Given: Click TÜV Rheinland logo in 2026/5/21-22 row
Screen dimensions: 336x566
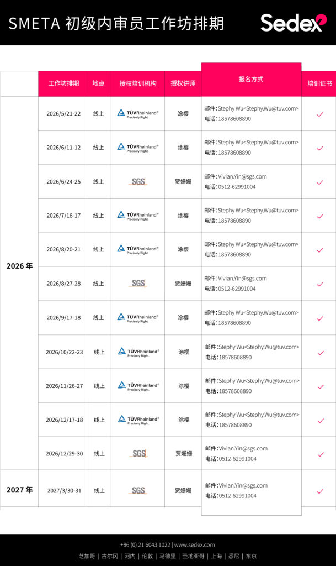Looking at the screenshot, I should tap(137, 114).
